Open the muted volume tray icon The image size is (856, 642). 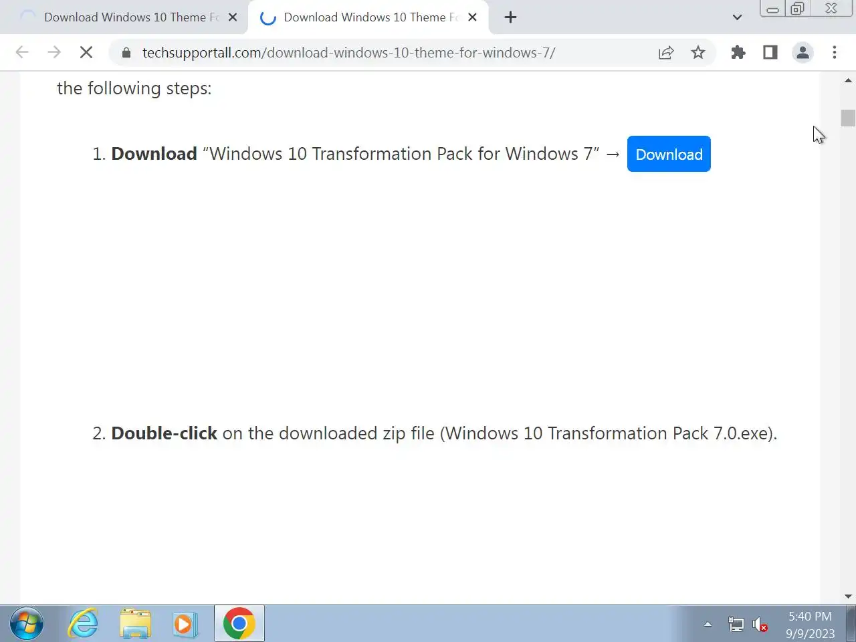point(760,625)
